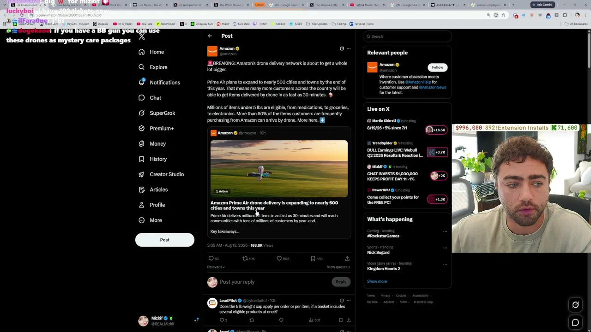
Task: Switch to the Claude browser tab
Action: pos(260,5)
